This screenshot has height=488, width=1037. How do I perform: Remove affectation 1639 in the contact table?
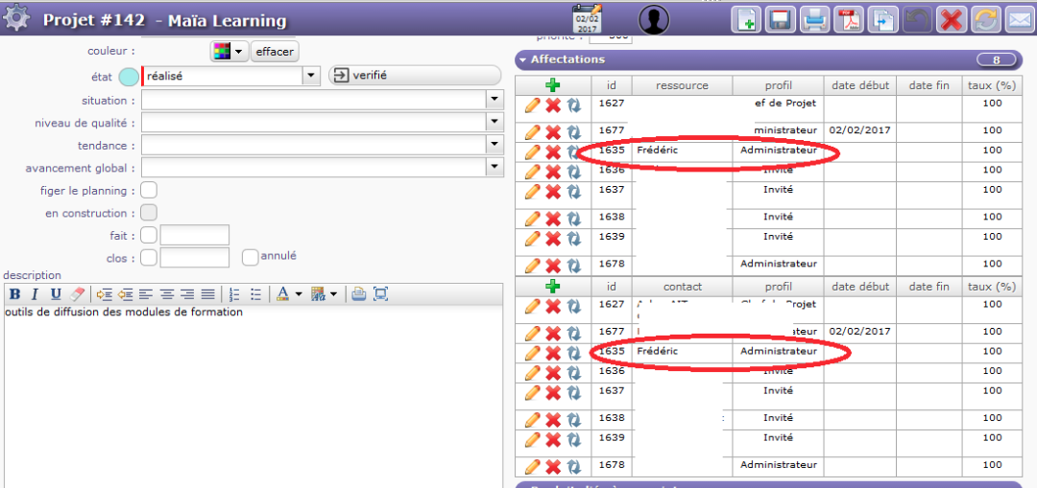tap(553, 439)
